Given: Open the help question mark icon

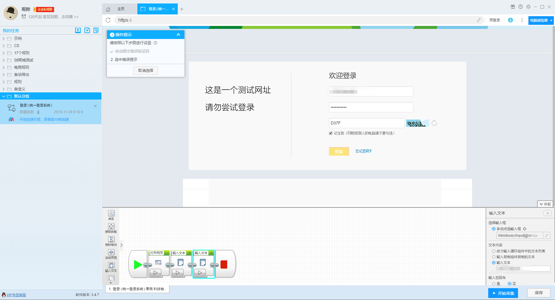Looking at the screenshot, I should click(521, 7).
